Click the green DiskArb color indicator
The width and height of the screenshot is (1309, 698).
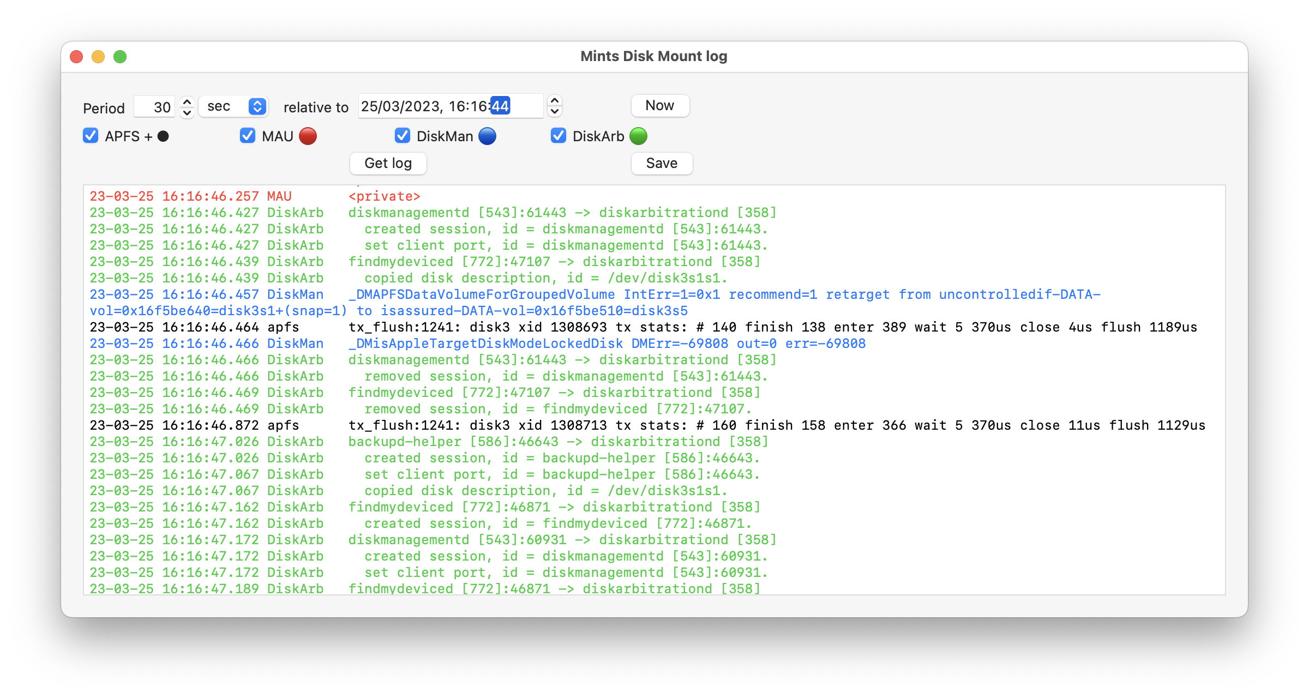coord(638,136)
